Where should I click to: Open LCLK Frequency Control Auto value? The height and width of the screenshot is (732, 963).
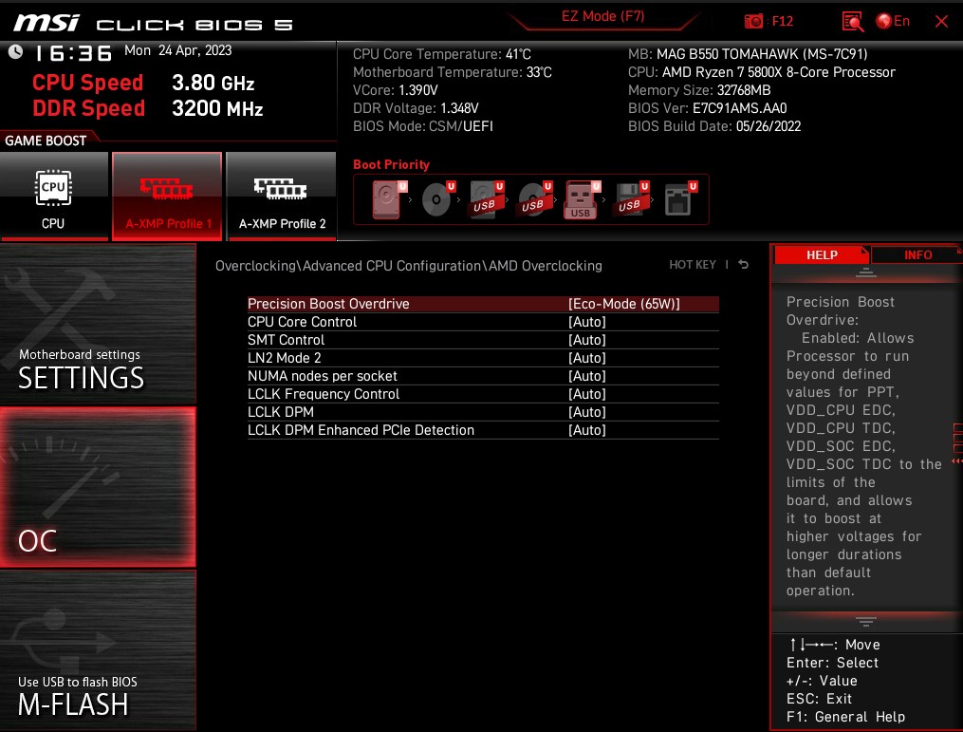point(587,394)
